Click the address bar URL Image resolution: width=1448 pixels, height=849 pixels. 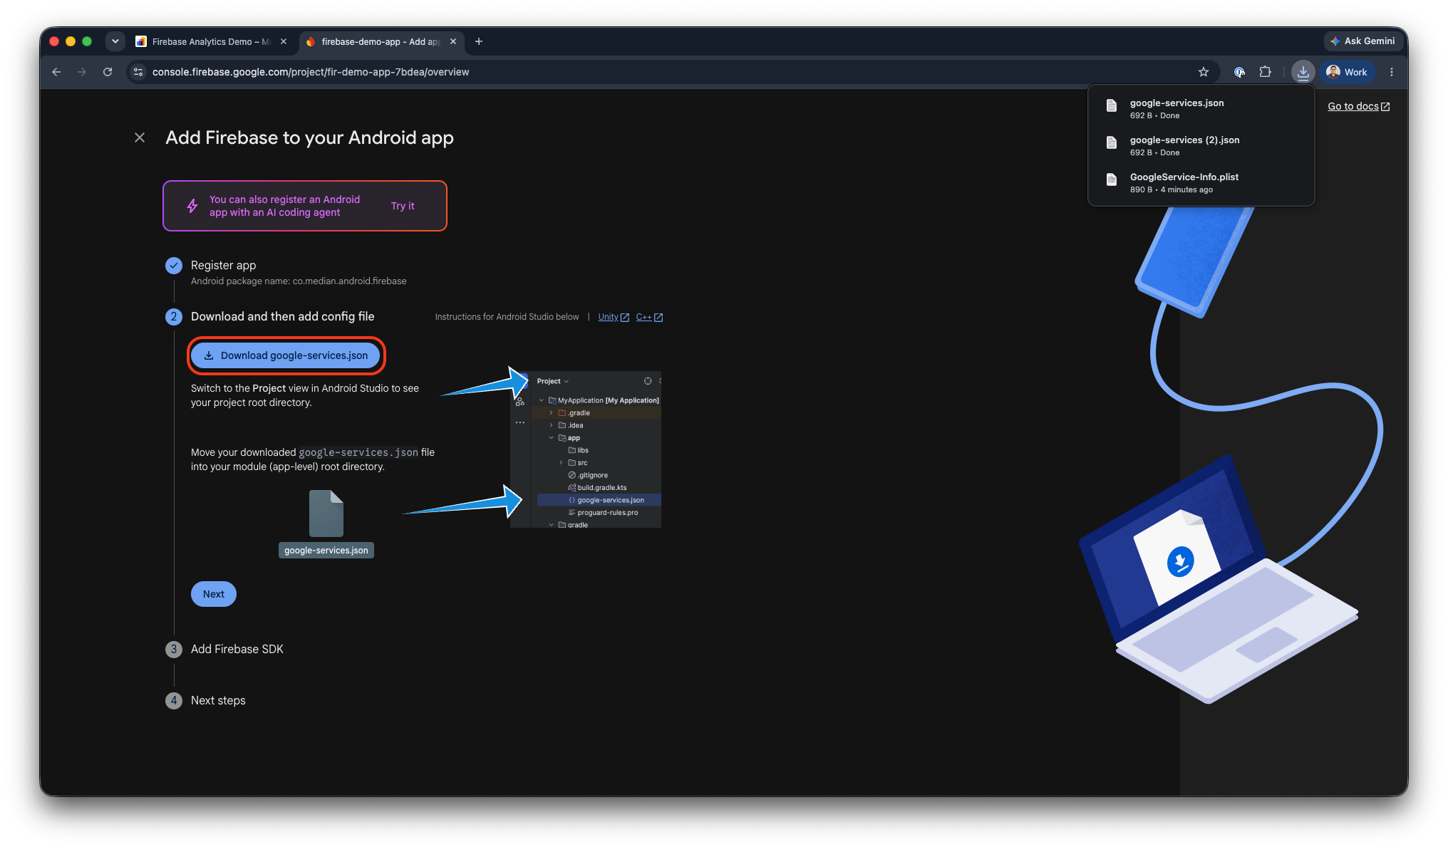click(x=311, y=72)
